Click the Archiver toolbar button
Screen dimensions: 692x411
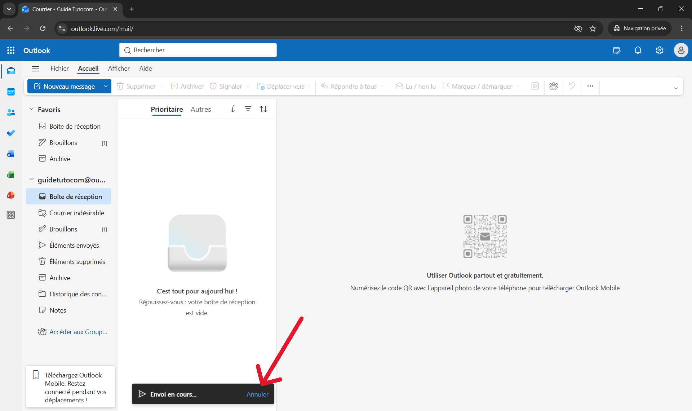tap(187, 86)
